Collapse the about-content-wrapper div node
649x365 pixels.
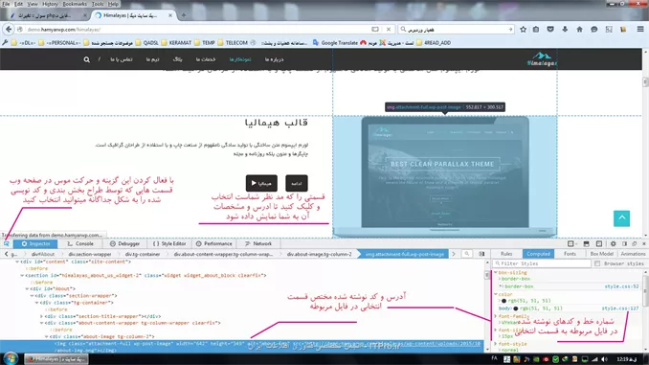(x=41, y=323)
